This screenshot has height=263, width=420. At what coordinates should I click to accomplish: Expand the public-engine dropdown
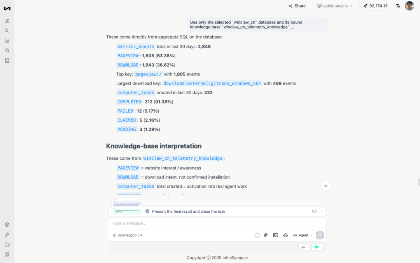(334, 6)
